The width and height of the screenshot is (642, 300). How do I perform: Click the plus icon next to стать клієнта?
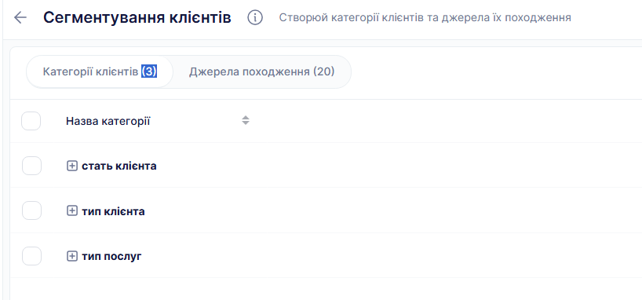coord(72,166)
